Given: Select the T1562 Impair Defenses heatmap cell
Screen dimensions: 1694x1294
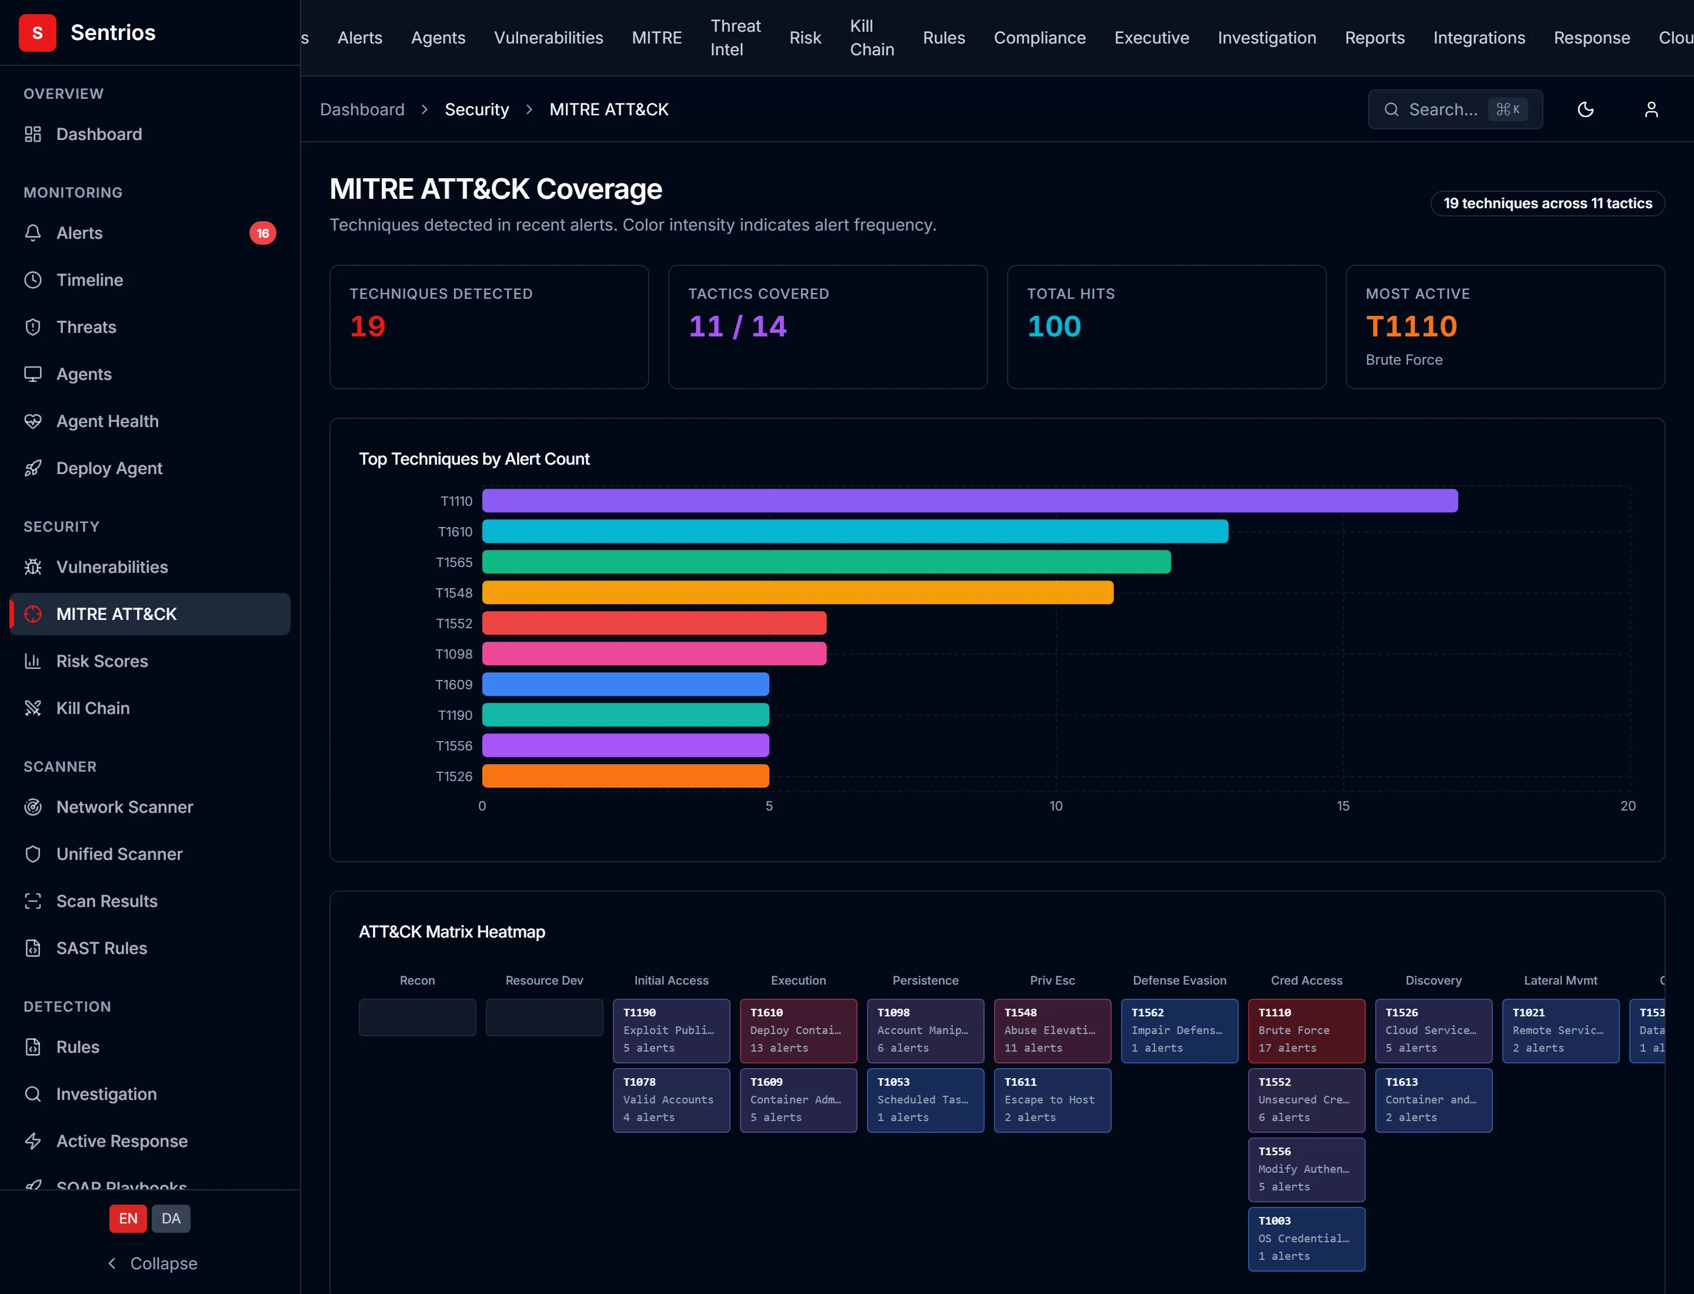Looking at the screenshot, I should click(x=1179, y=1030).
